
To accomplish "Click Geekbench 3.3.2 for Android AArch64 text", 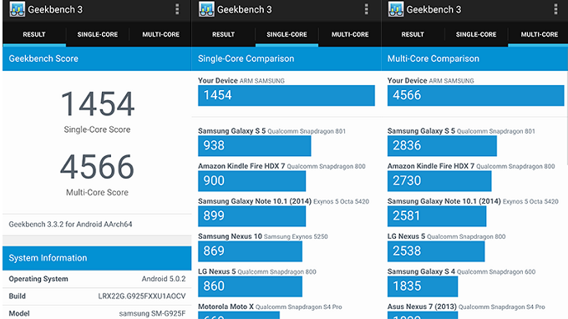I will pos(70,224).
